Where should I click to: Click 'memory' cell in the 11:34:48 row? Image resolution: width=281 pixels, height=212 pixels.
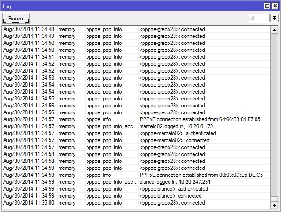click(x=67, y=29)
